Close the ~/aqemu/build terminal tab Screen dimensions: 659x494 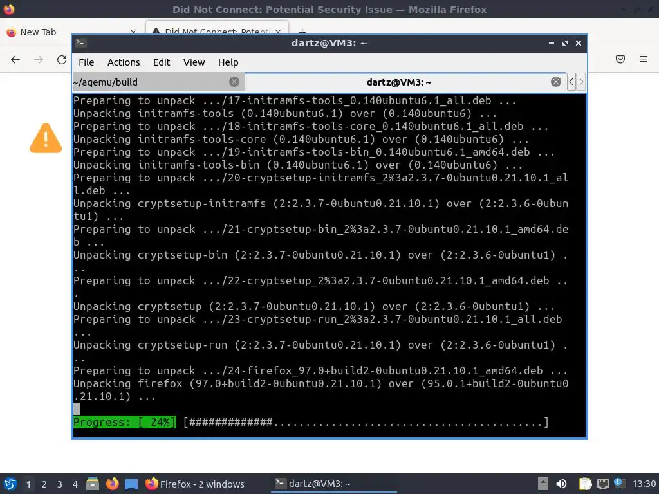tap(234, 82)
